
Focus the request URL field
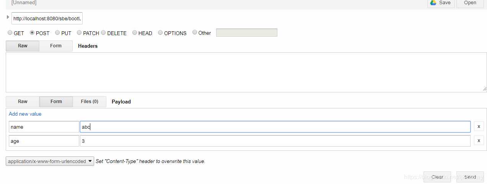[47, 18]
